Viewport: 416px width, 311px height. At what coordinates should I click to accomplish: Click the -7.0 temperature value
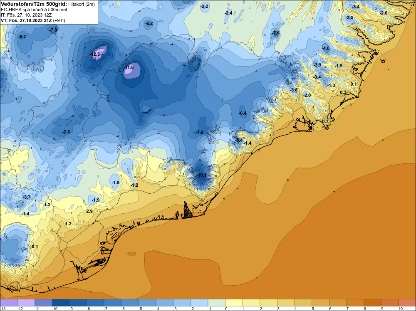click(x=53, y=30)
